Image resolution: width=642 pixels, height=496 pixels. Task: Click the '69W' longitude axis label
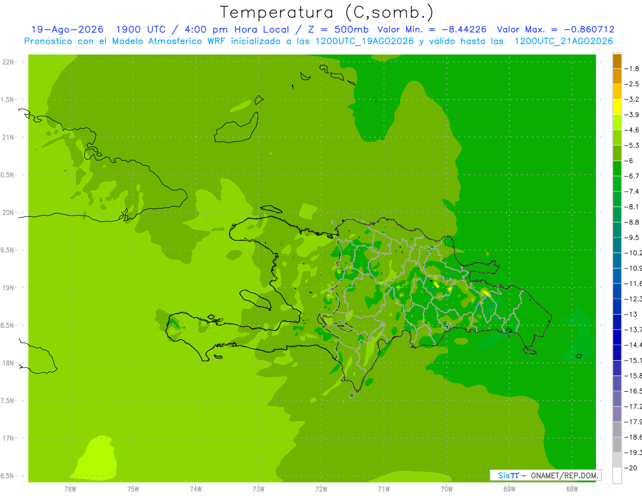click(509, 489)
